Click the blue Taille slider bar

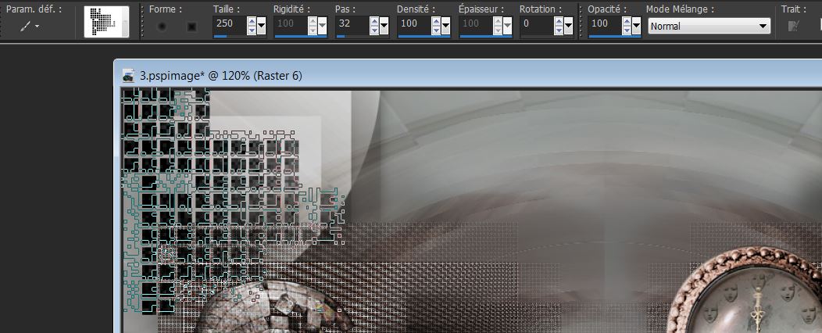(220, 36)
